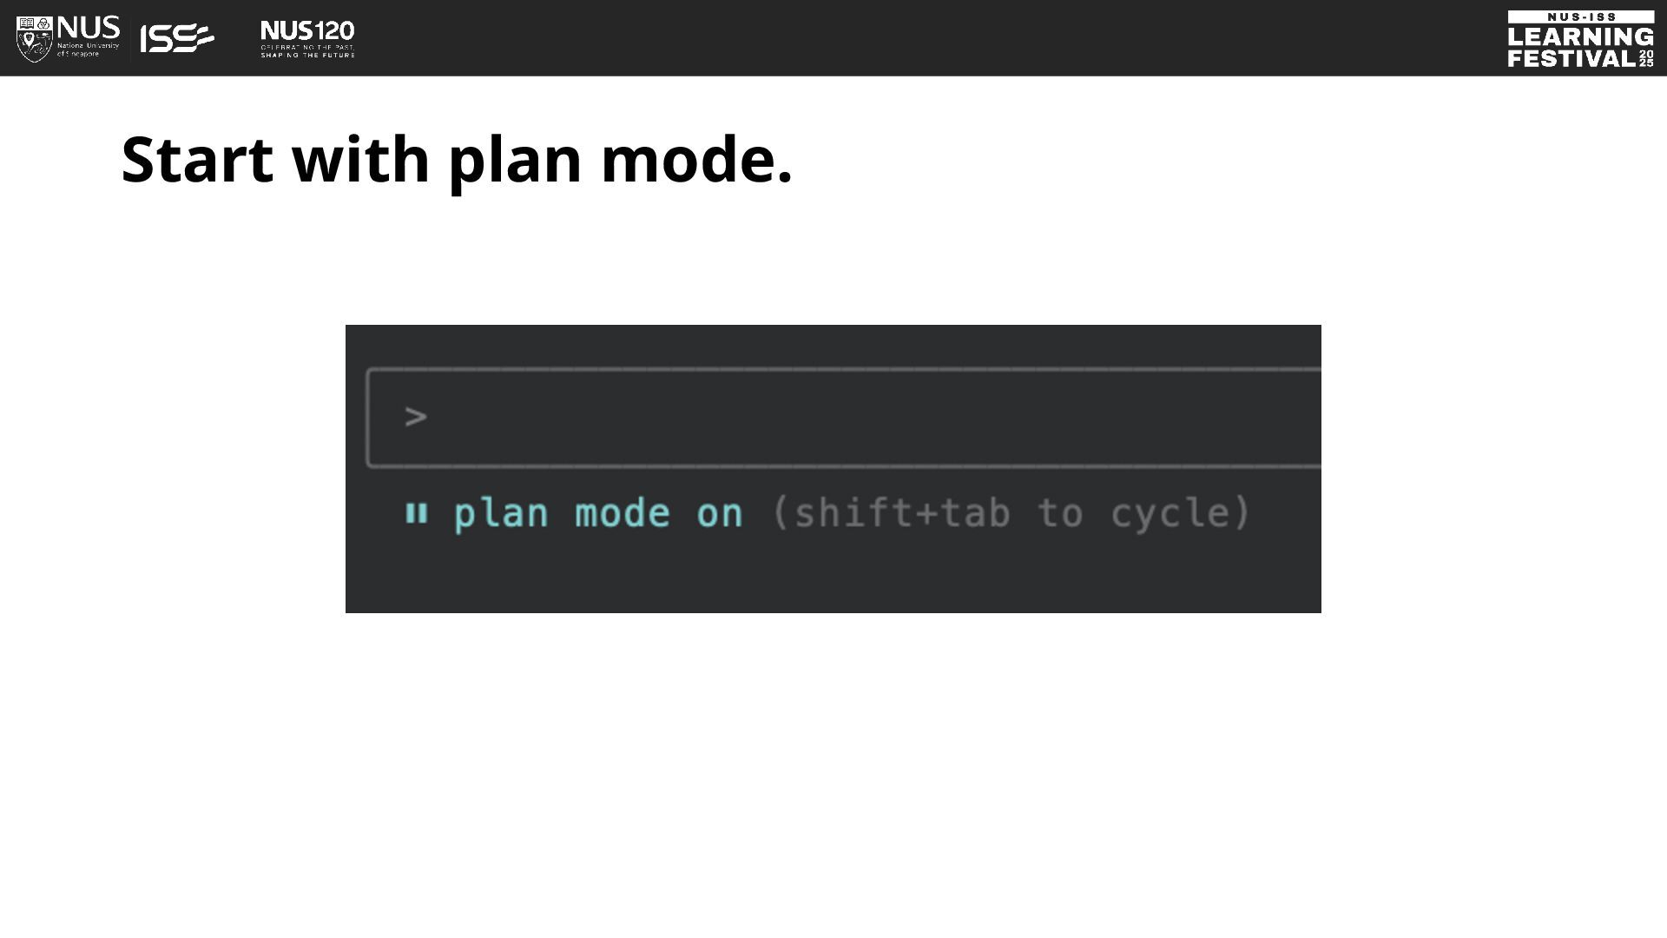Click the NUS crest shield logo

(35, 39)
